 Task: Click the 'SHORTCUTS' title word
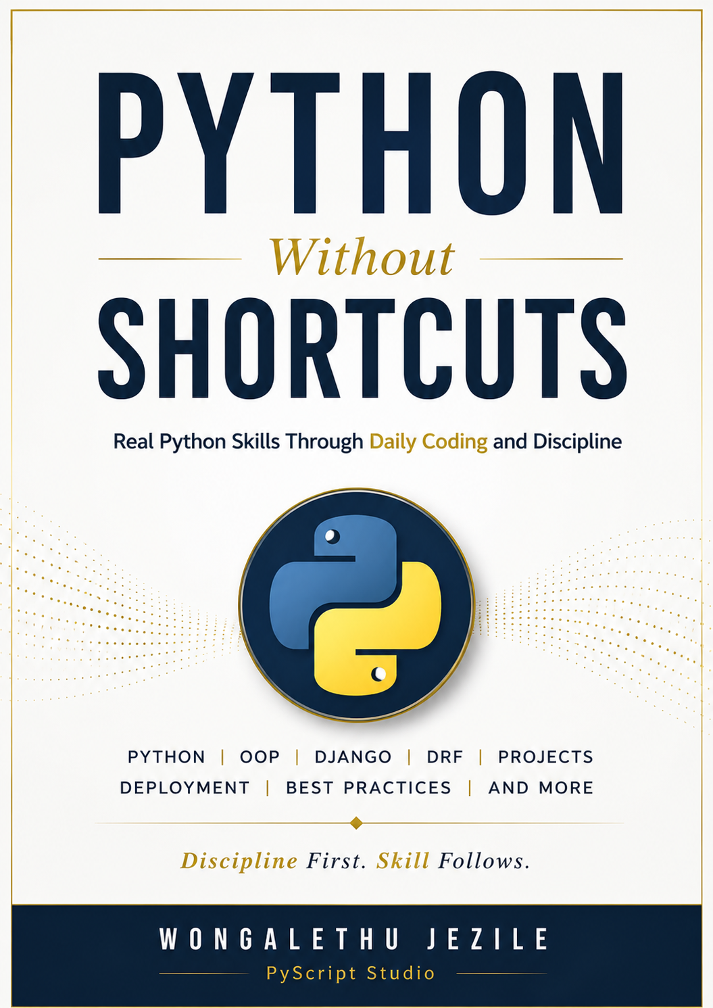[362, 347]
